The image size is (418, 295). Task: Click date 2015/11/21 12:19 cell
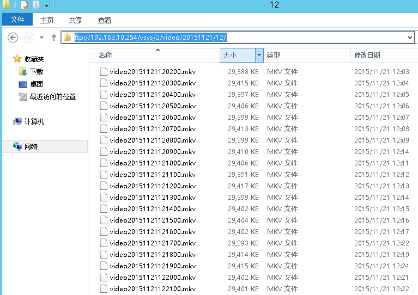(x=381, y=254)
